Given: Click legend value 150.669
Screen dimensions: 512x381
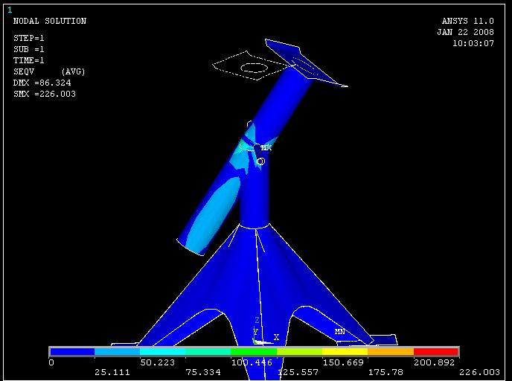Looking at the screenshot, I should [343, 362].
